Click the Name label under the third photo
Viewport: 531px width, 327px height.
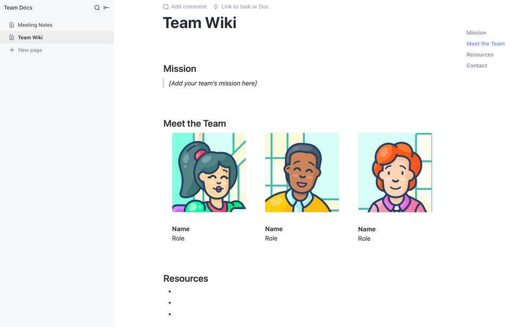point(366,229)
